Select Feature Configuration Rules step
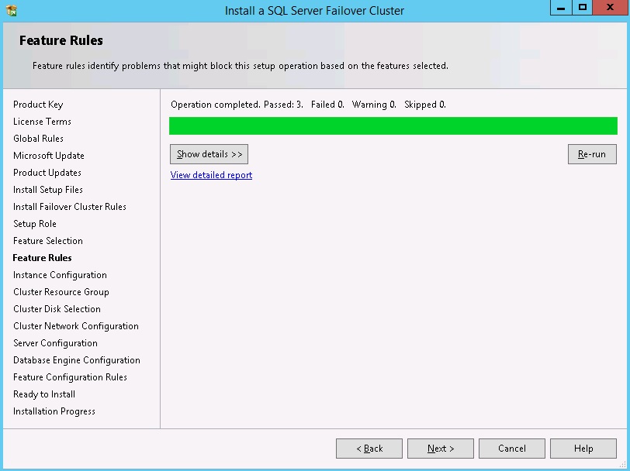Viewport: 630px width, 471px height. 70,377
